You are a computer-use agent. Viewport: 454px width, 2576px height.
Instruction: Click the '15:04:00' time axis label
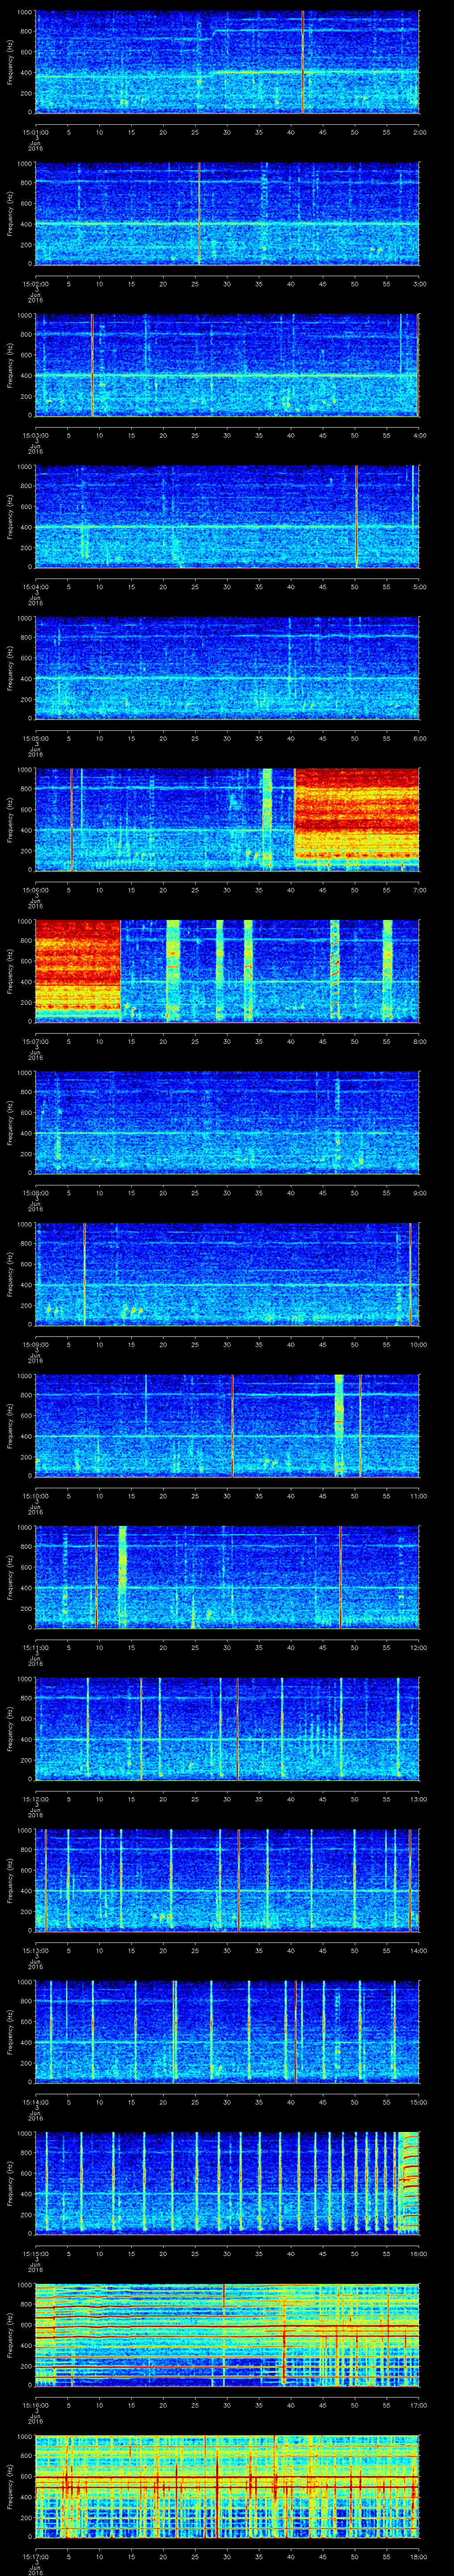pyautogui.click(x=35, y=586)
